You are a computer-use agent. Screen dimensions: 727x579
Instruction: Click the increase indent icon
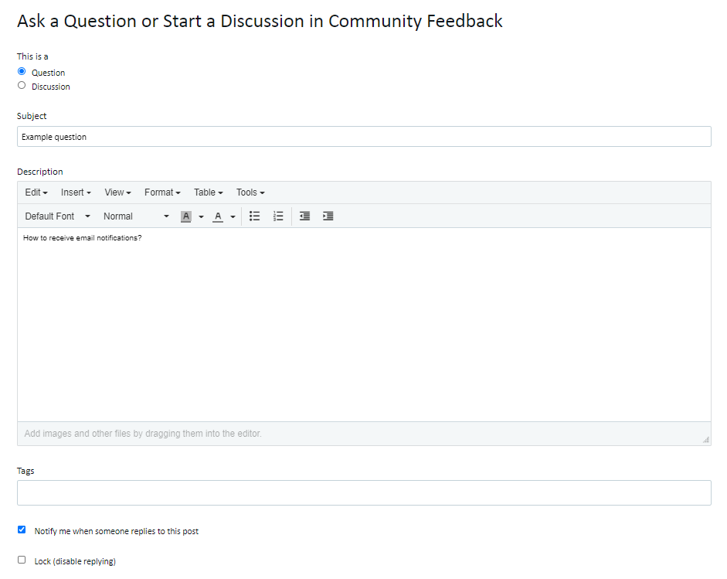328,216
